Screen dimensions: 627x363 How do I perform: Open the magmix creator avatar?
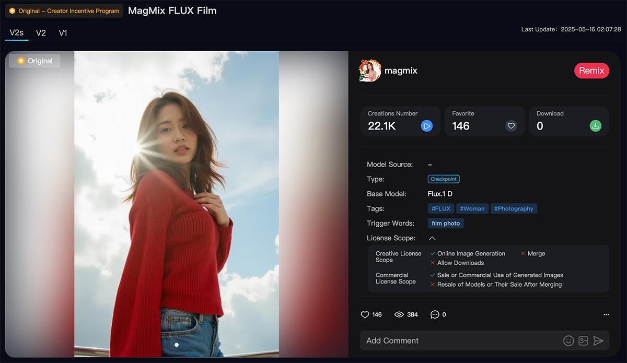(x=369, y=71)
